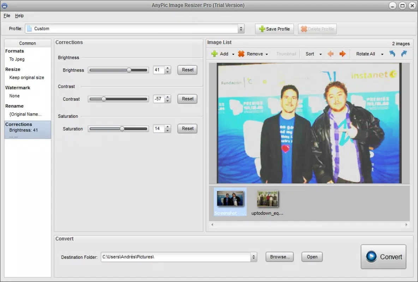Reset the Contrast value

point(187,99)
